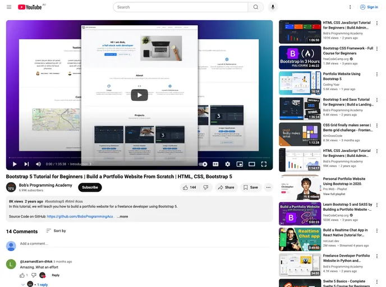
Task: Subscribe to the channel
Action: click(x=90, y=187)
